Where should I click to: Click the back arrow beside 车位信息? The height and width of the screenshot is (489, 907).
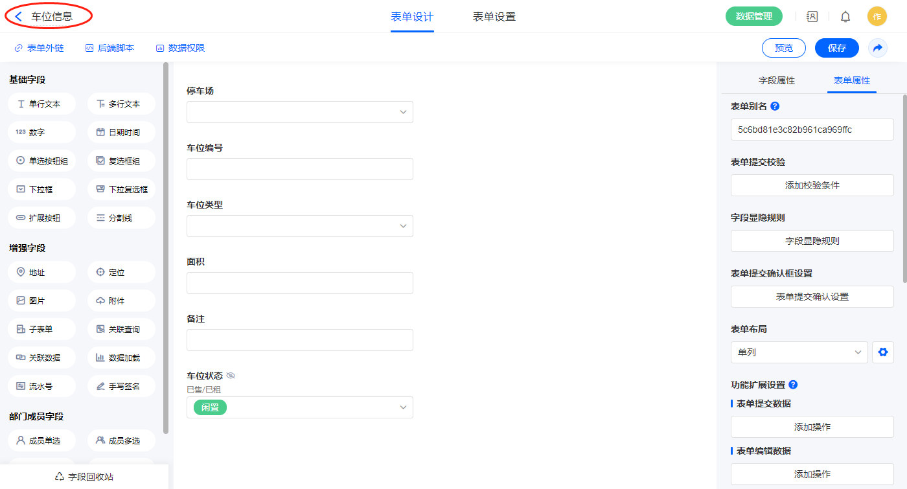19,17
